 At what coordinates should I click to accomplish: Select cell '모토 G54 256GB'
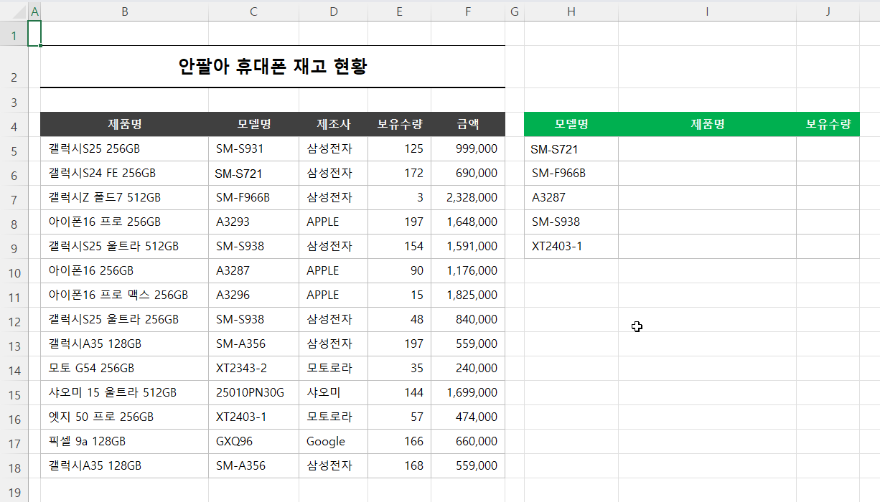tap(125, 369)
